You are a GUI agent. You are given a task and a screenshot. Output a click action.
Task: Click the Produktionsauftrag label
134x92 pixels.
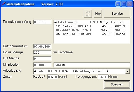point(17,22)
